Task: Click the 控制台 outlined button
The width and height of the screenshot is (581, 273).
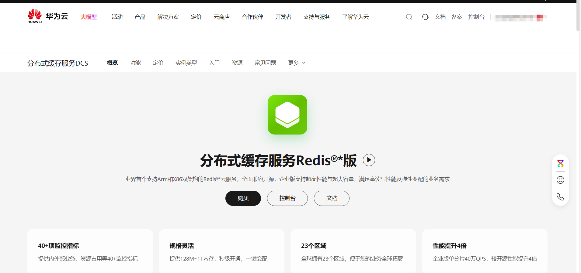Action: [x=287, y=198]
